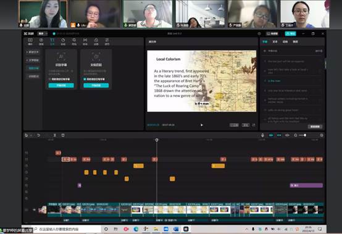Image resolution: width=342 pixels, height=234 pixels.
Task: Open the Audio tab icon in the top toolbar
Action: [x=41, y=41]
